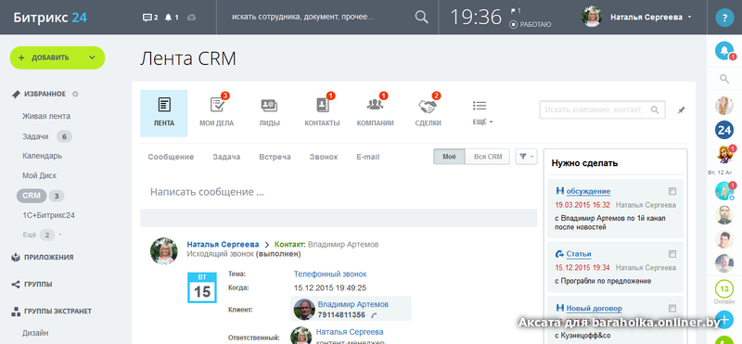Open Живая лента in left menu
This screenshot has width=742, height=344.
tap(46, 116)
